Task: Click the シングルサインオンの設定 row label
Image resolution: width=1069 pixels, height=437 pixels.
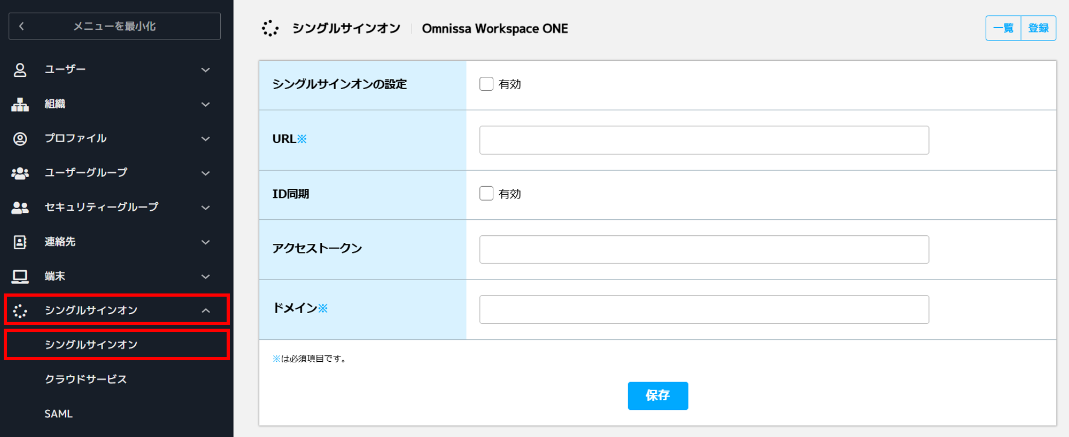Action: coord(339,84)
